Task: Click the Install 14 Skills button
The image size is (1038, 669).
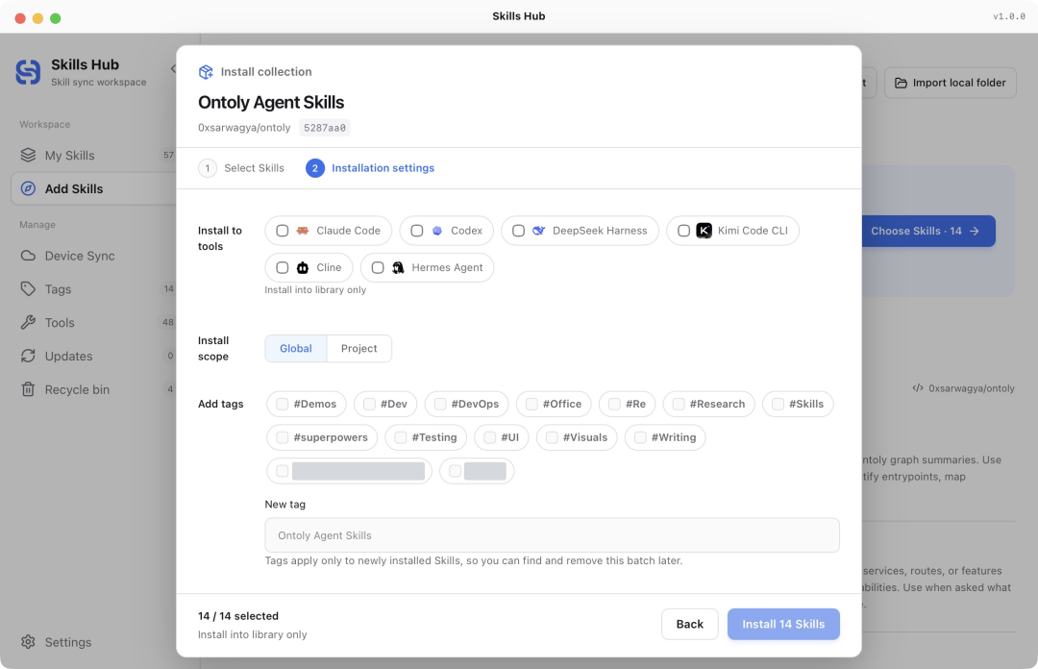Action: pyautogui.click(x=783, y=624)
